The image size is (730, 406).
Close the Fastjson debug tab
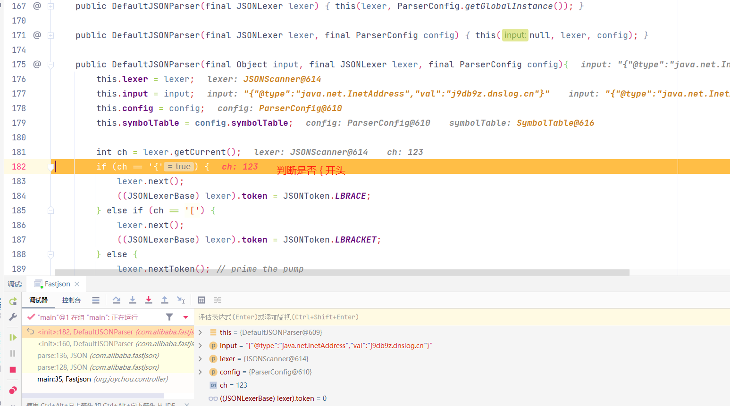click(77, 284)
